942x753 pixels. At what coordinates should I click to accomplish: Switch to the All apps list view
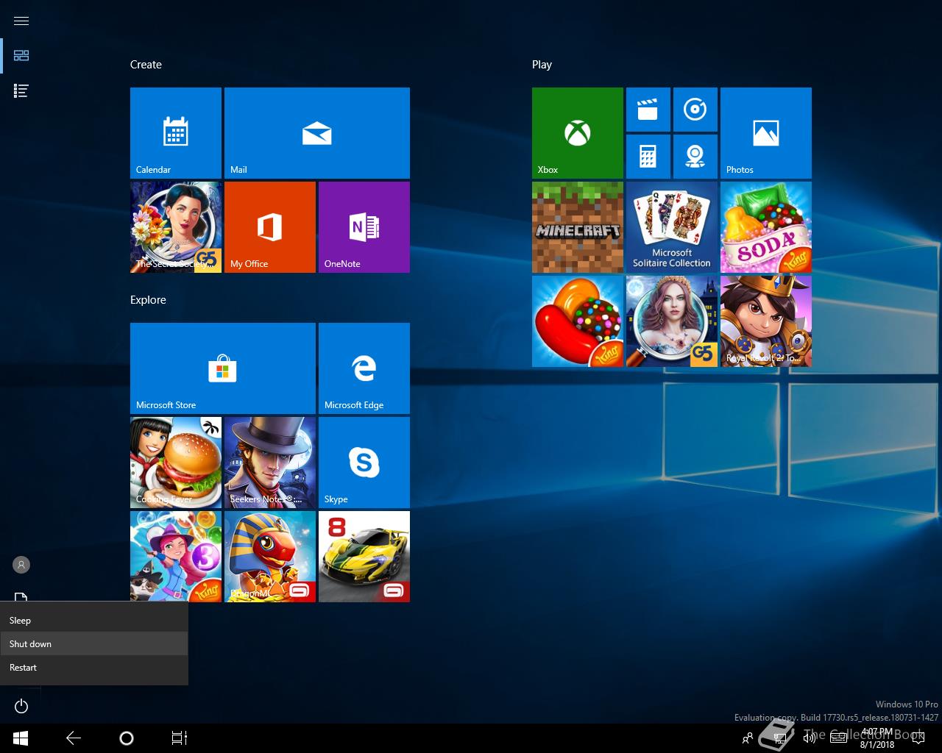pos(21,91)
